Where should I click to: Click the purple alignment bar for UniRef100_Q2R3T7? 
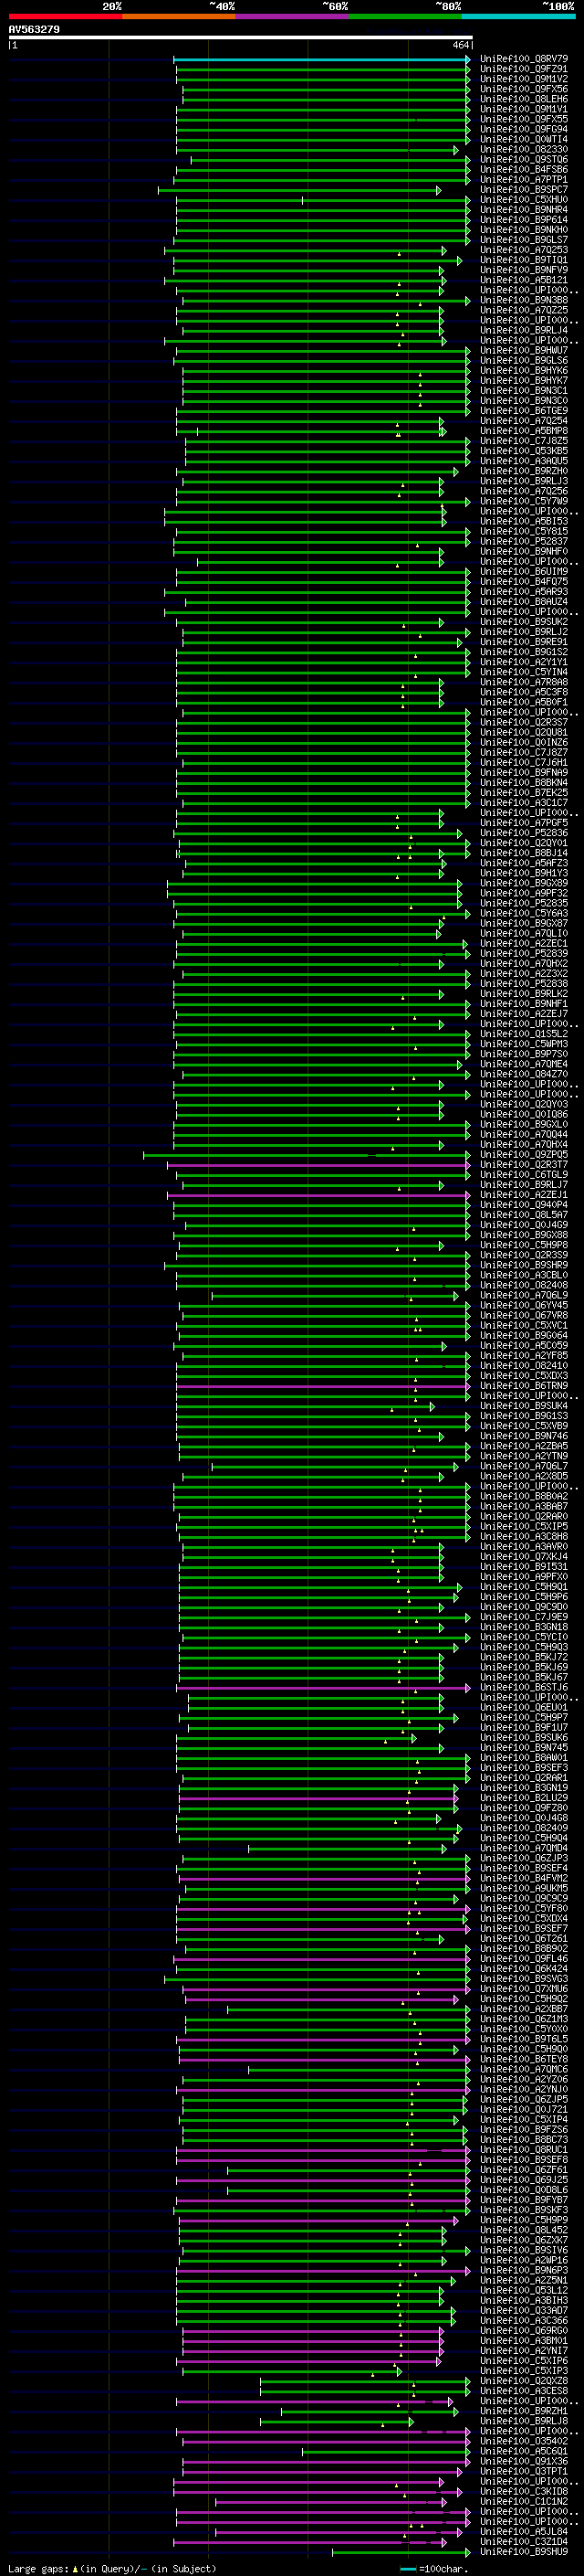tap(318, 1165)
